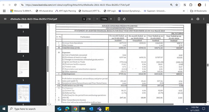Show hidden system tray icons
Viewport: 209px width, 112px height.
click(187, 109)
